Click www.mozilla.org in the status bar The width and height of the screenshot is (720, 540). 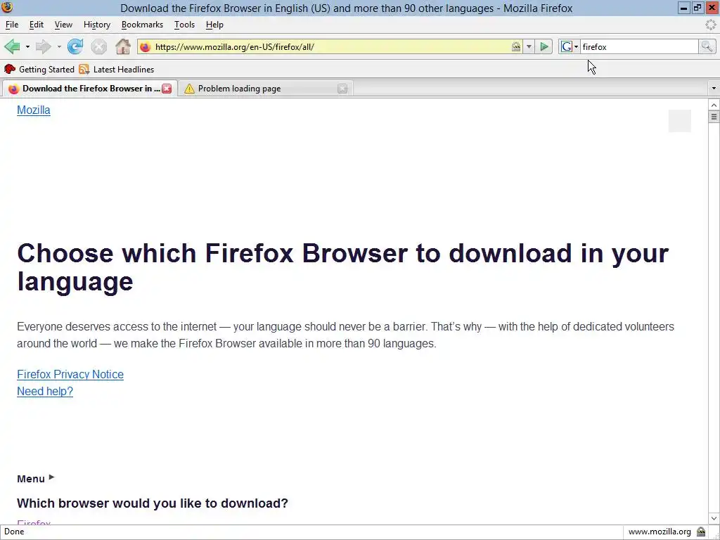pyautogui.click(x=660, y=532)
